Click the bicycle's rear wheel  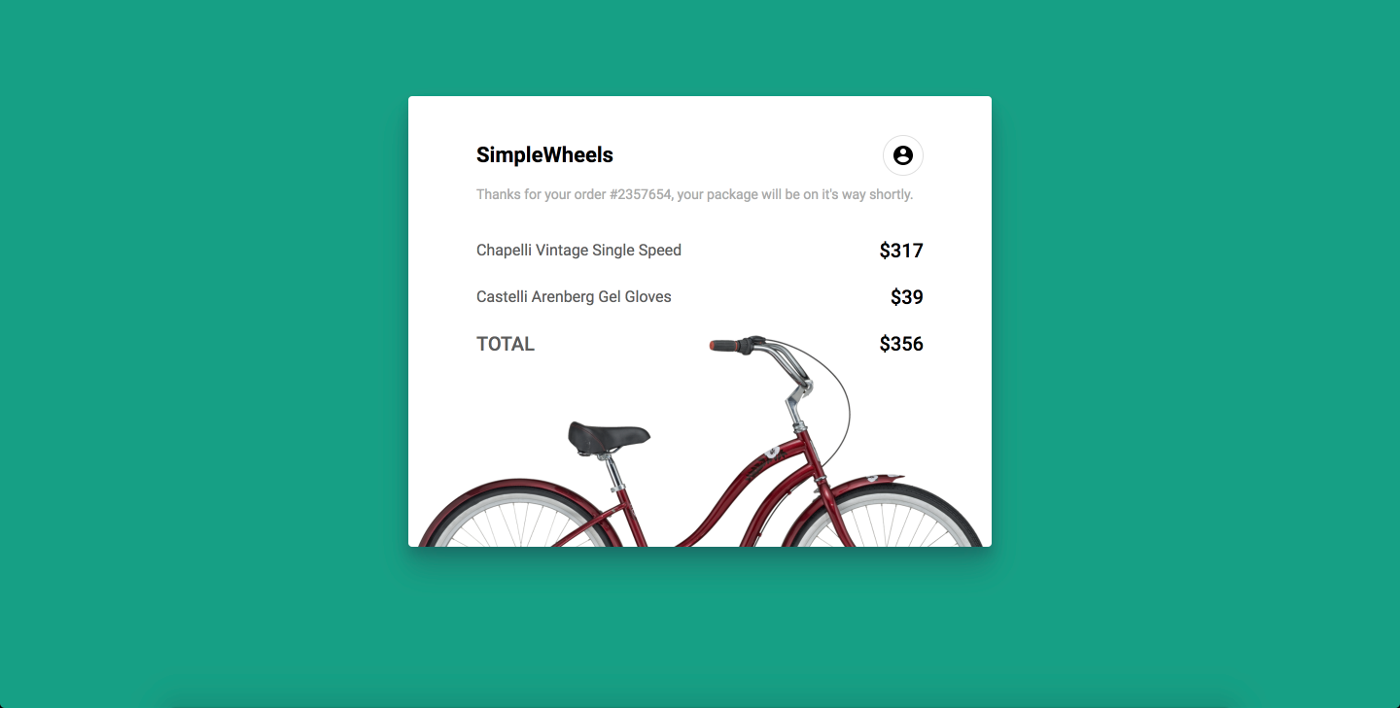515,520
